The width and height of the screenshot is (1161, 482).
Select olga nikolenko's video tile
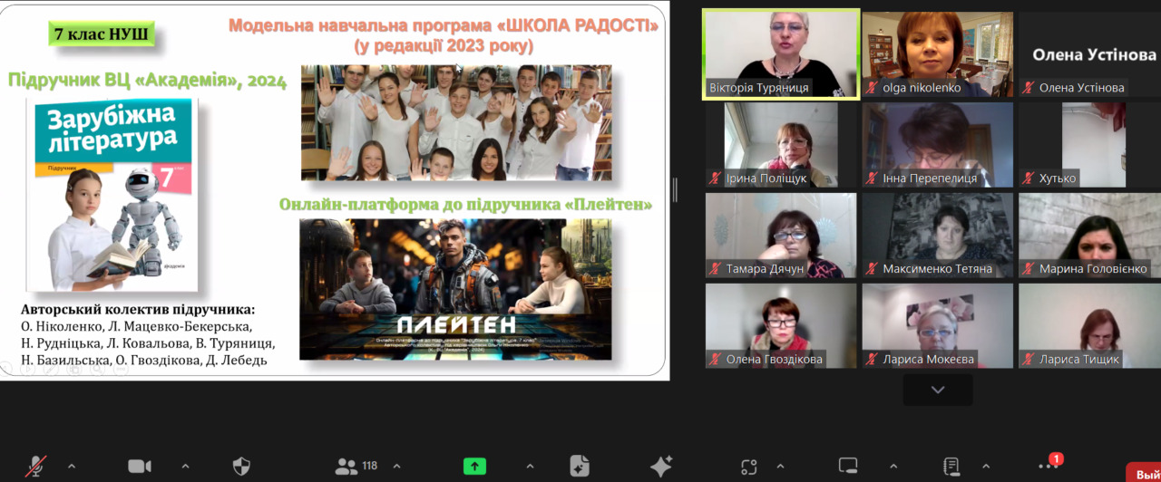pyautogui.click(x=937, y=54)
